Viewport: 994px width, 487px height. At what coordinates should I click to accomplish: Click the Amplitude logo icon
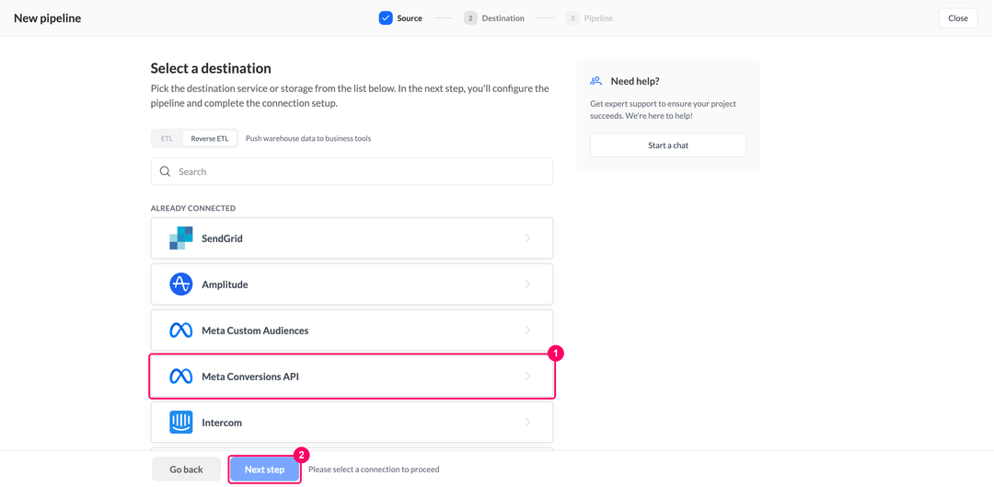[x=180, y=284]
